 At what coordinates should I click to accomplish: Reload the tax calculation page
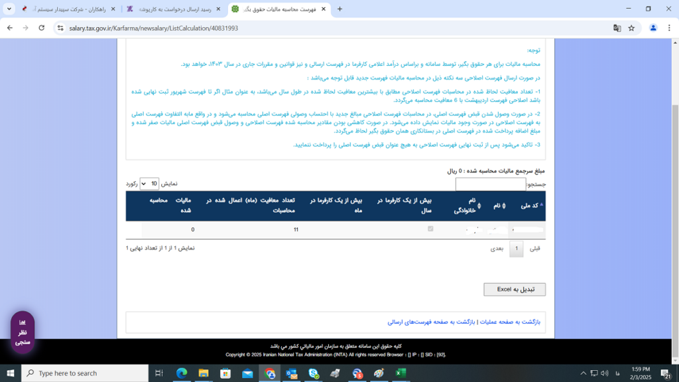click(42, 28)
